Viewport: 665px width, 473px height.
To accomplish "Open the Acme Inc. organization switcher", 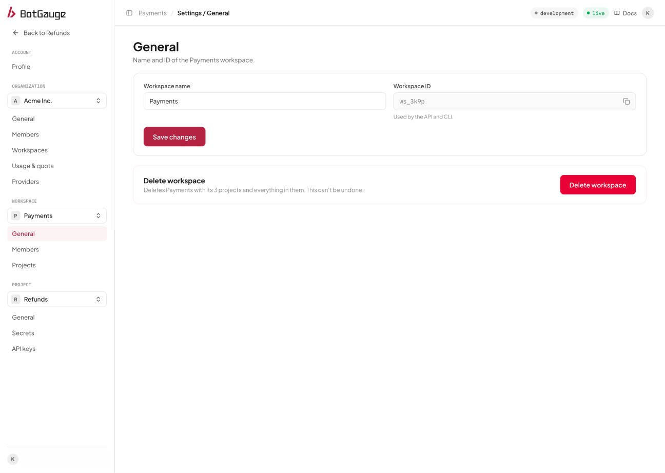I will pos(57,101).
